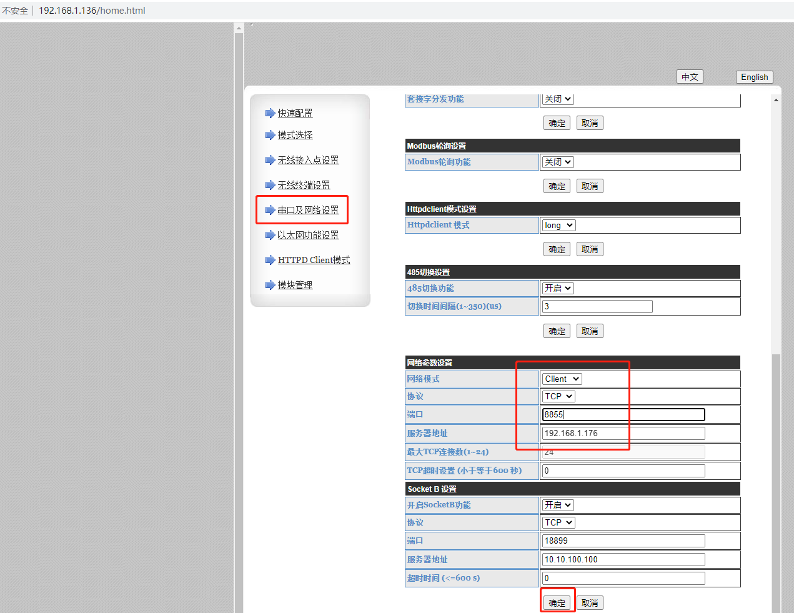Open the 以太网功能设置 menu link
794x613 pixels.
pos(308,235)
